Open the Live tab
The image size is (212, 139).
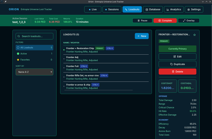coord(93,9)
